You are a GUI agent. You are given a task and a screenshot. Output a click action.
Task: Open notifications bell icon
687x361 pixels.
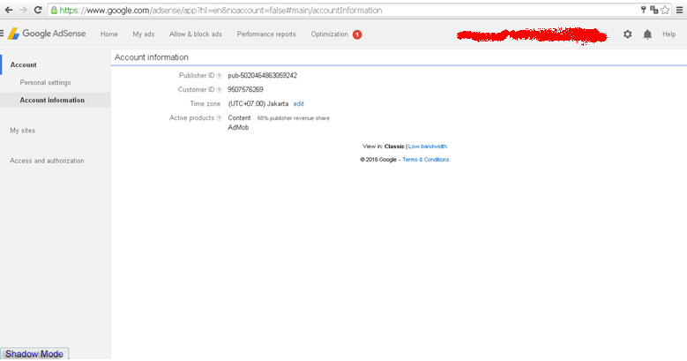[x=647, y=34]
